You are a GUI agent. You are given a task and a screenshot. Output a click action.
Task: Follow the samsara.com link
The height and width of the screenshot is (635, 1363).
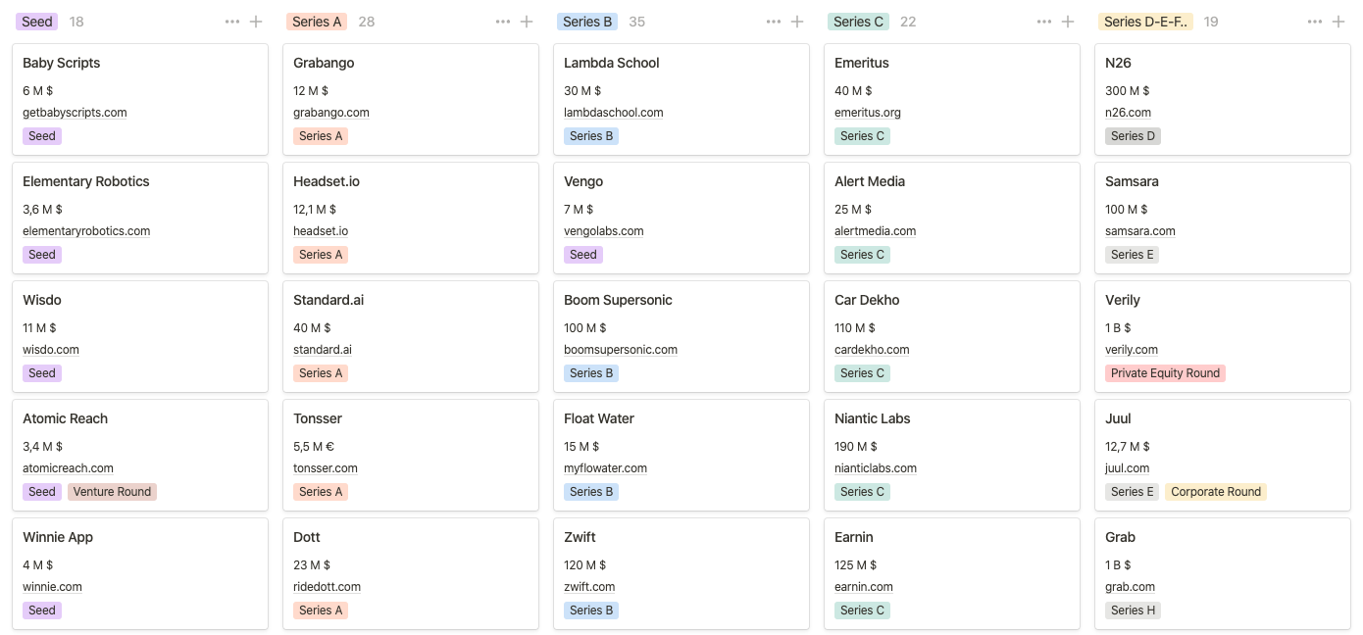coord(1140,231)
